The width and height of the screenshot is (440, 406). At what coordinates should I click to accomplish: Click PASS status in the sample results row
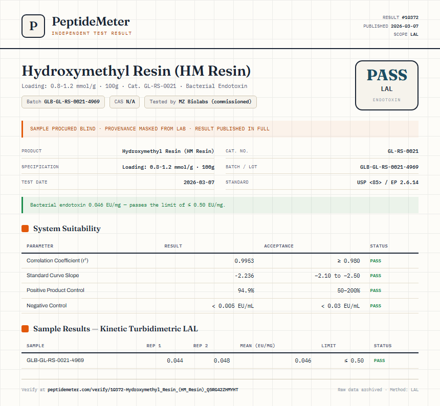[x=380, y=360]
